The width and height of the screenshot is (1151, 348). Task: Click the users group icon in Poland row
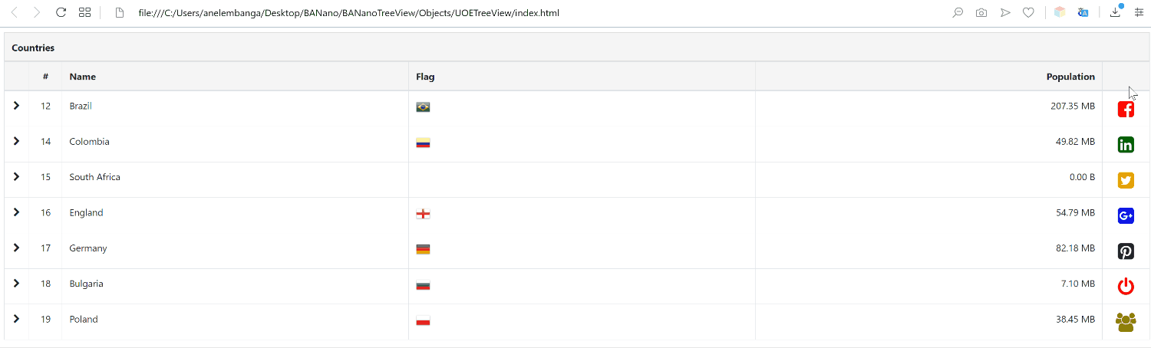[1126, 323]
